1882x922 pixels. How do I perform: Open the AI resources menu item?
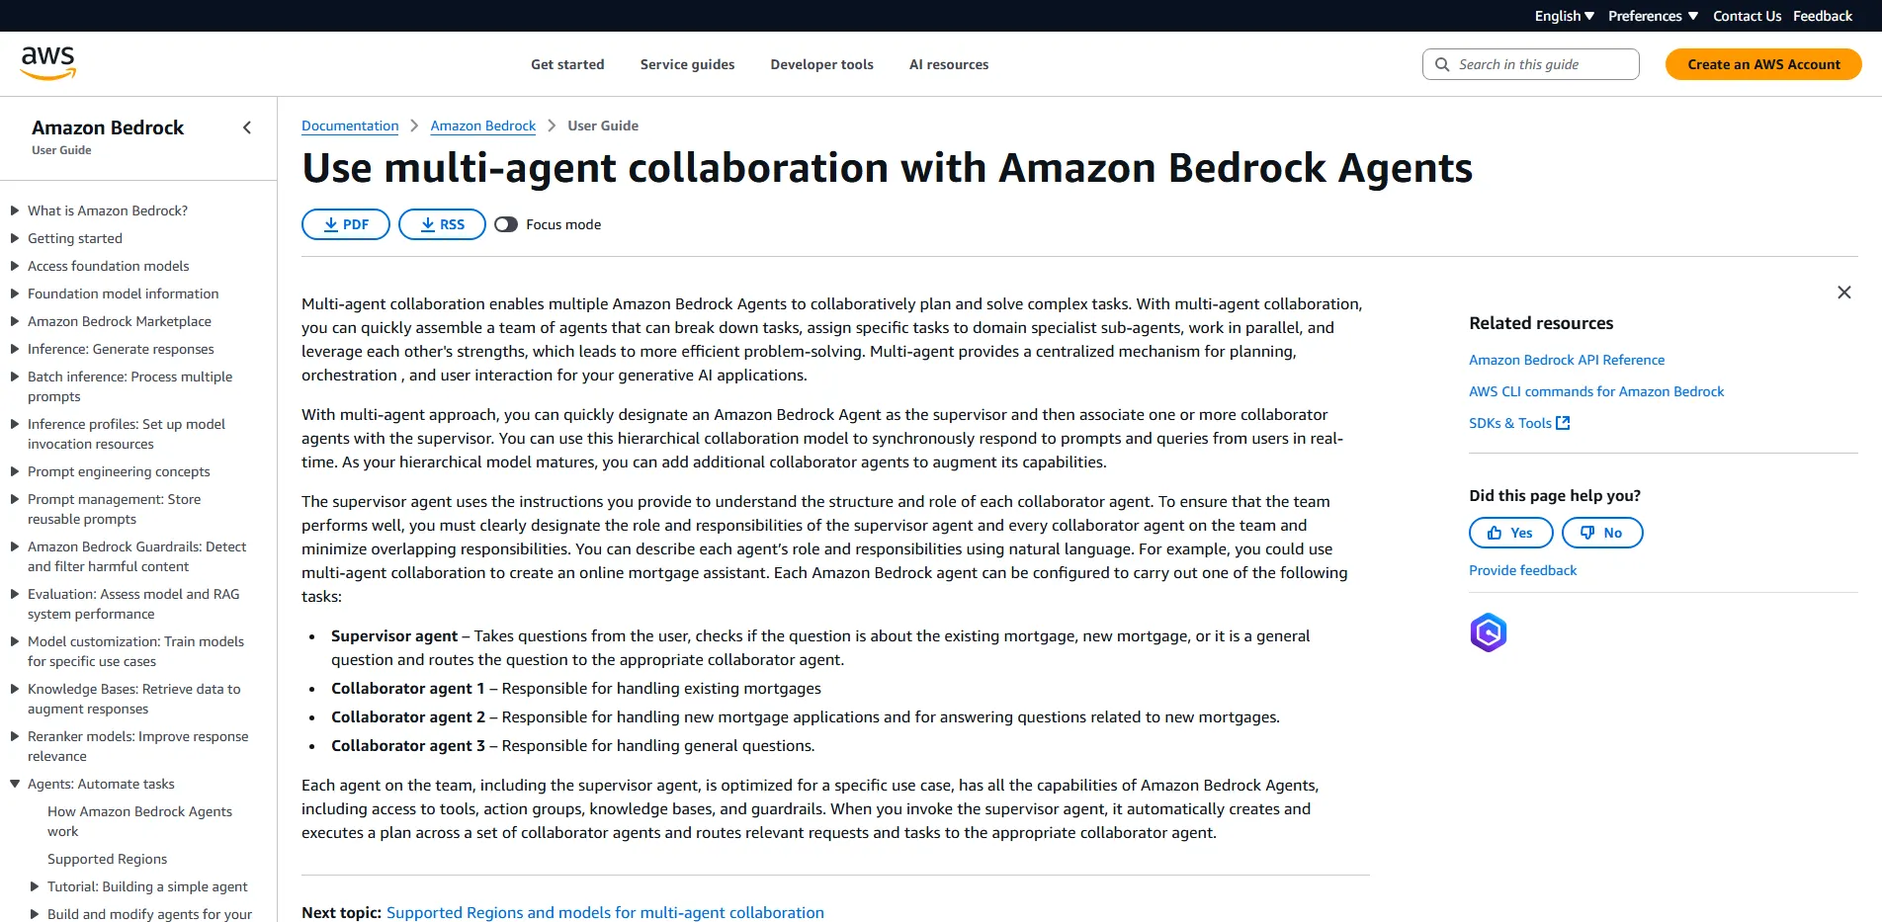[948, 63]
